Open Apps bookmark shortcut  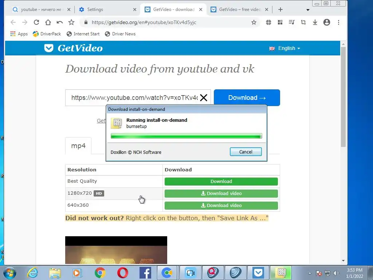coord(19,34)
